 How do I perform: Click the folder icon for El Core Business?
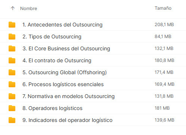[x=12, y=48]
